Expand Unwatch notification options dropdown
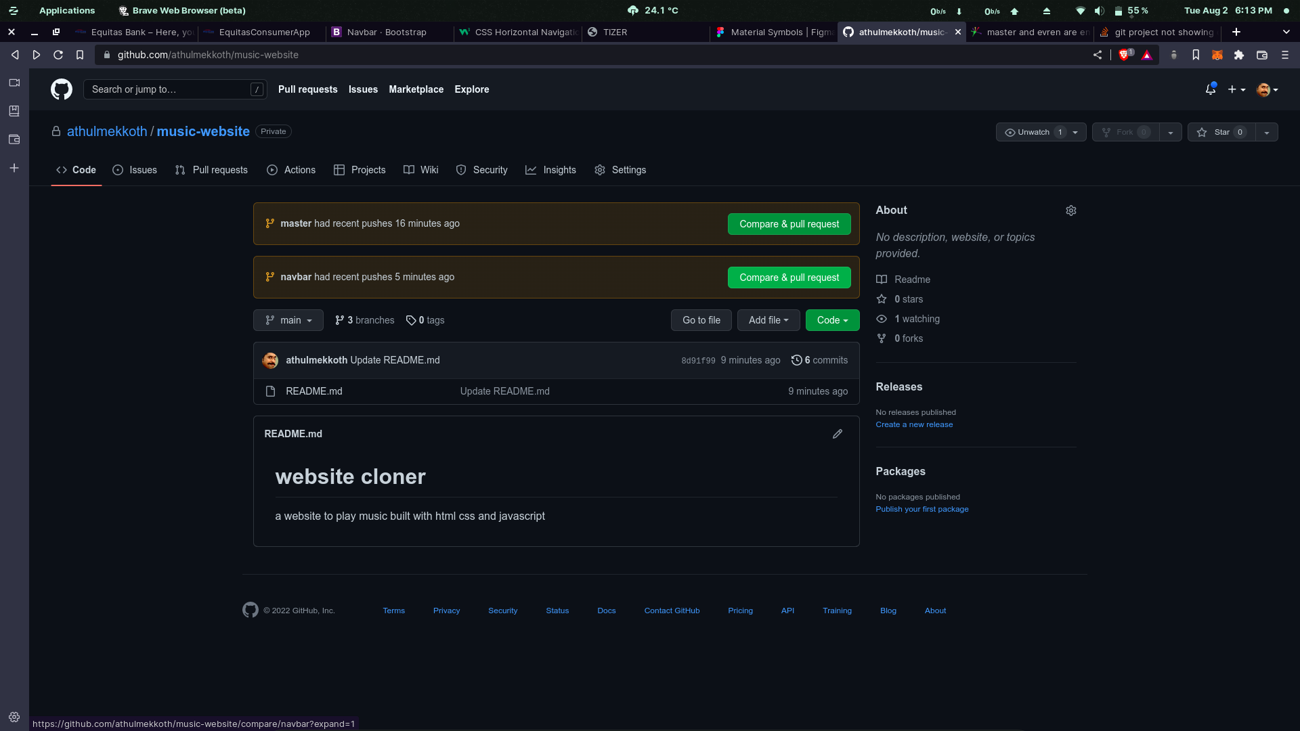This screenshot has width=1300, height=731. (1075, 132)
